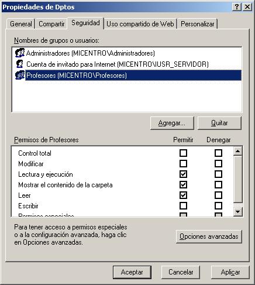Open Opciones avanzadas settings
Screen dimensions: 255x285
209,236
